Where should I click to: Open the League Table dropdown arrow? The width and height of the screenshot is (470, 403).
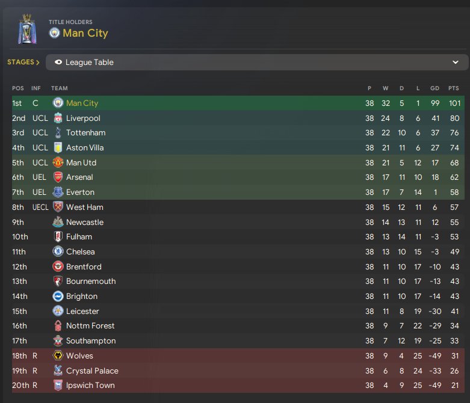click(456, 63)
